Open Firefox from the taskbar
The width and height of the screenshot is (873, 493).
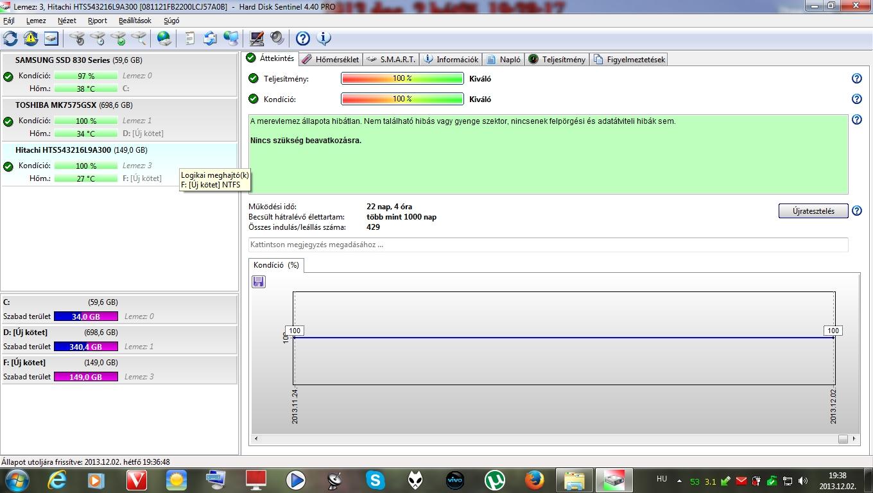534,480
